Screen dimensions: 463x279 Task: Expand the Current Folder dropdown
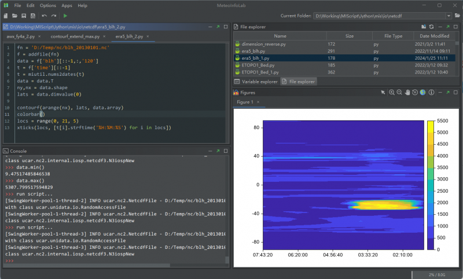tap(449, 16)
